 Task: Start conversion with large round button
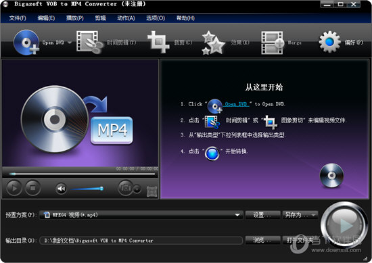tap(344, 225)
